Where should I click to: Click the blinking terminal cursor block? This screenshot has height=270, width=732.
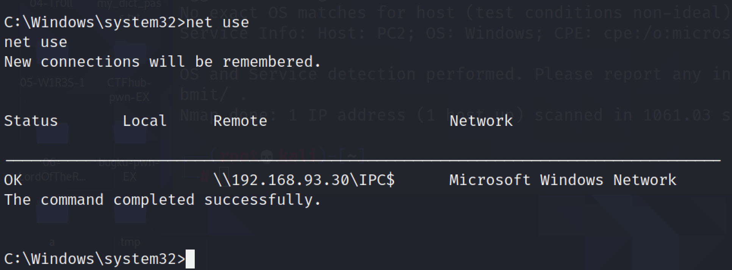pyautogui.click(x=190, y=259)
